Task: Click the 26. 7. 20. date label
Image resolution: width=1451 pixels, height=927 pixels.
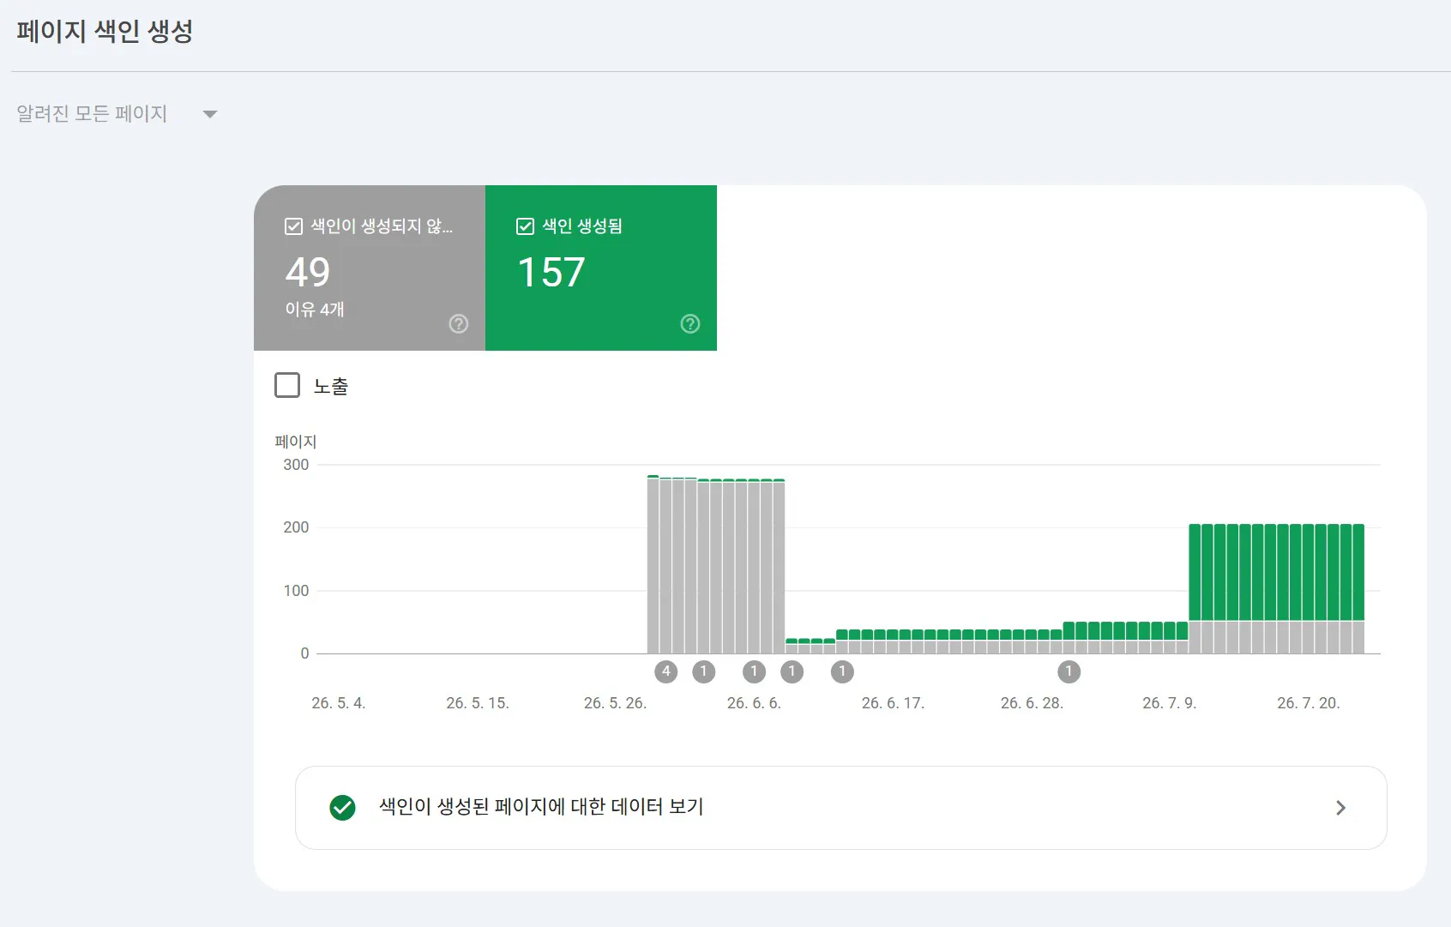Action: click(1308, 703)
